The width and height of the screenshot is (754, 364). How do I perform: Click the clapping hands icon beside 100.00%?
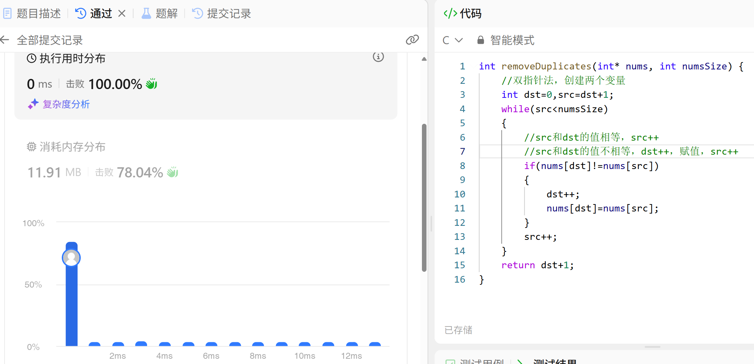[x=151, y=84]
